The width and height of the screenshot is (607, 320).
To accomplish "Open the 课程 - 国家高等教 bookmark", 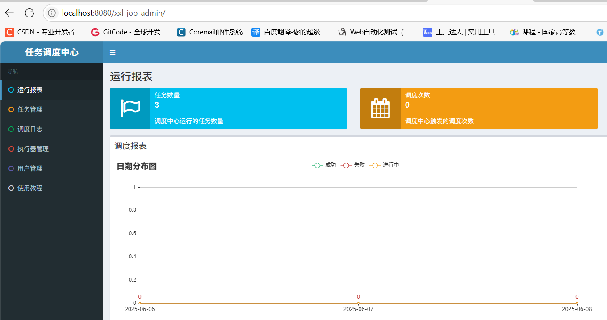I will [x=545, y=32].
